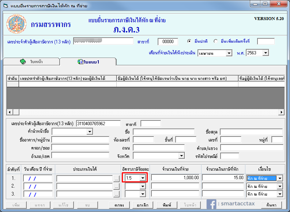Image resolution: width=290 pixels, height=212 pixels.
Task: Expand the จังหวัด province dropdown
Action: coord(182,156)
